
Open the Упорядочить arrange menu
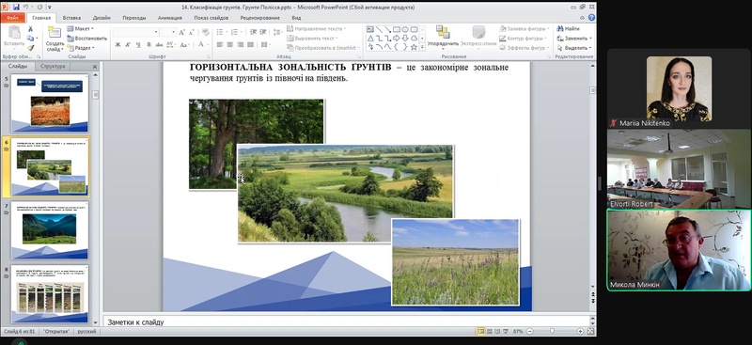443,38
